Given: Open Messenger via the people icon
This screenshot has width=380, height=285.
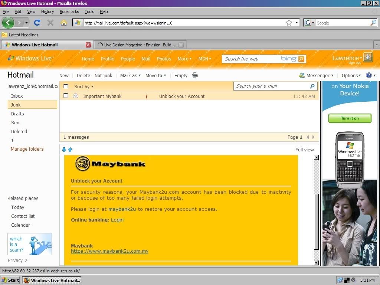Looking at the screenshot, I should pos(302,75).
